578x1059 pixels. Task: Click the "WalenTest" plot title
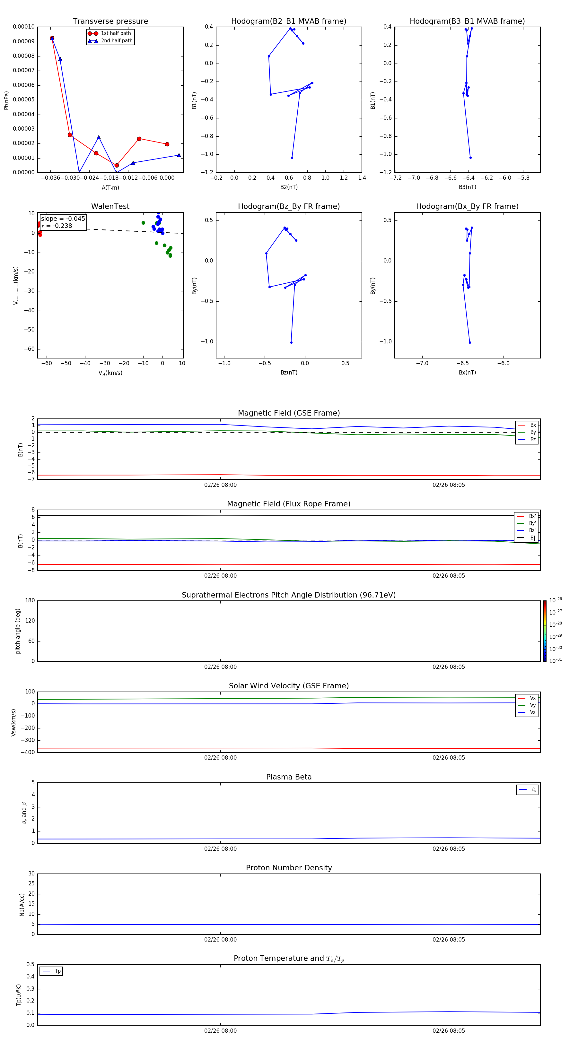(110, 206)
